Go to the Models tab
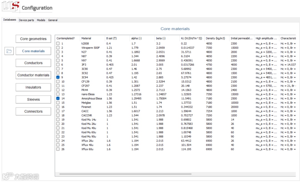This screenshot has height=182, width=300. coord(41,20)
